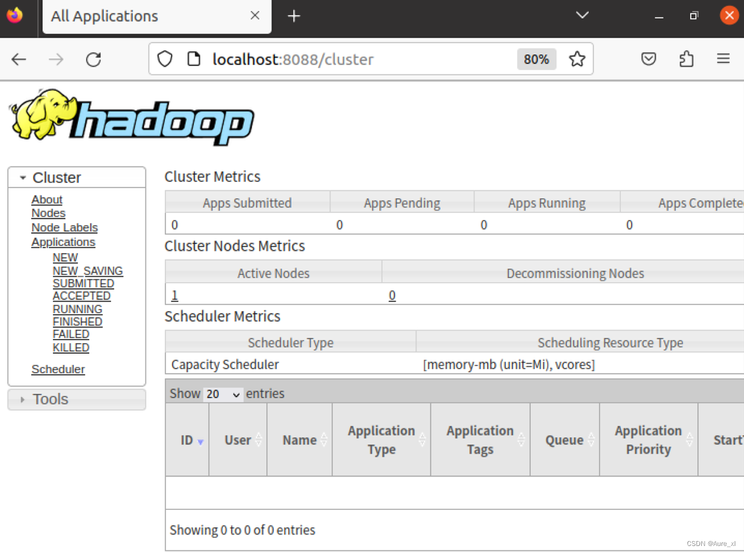
Task: Bookmark this page via the star icon
Action: [x=577, y=59]
